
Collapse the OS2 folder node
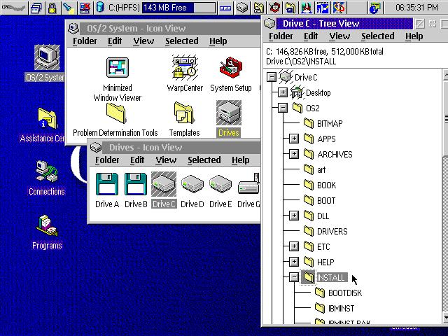[282, 108]
